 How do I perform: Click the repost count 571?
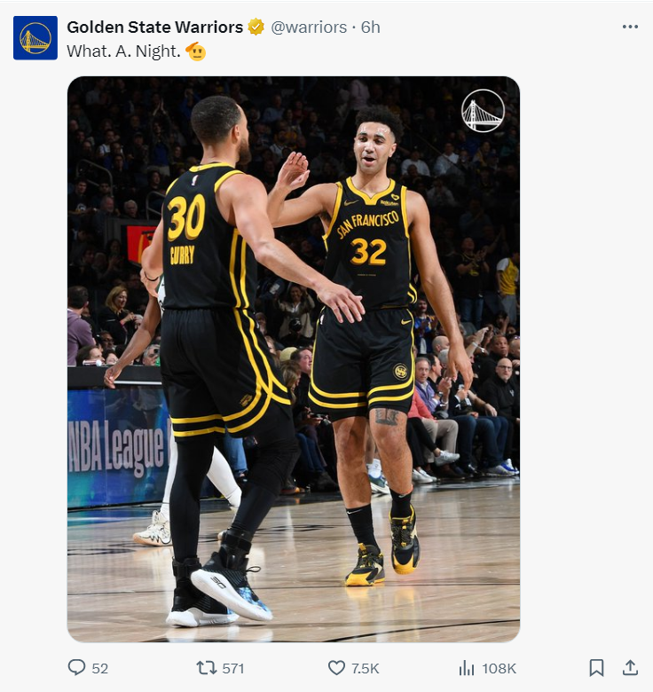(x=233, y=669)
